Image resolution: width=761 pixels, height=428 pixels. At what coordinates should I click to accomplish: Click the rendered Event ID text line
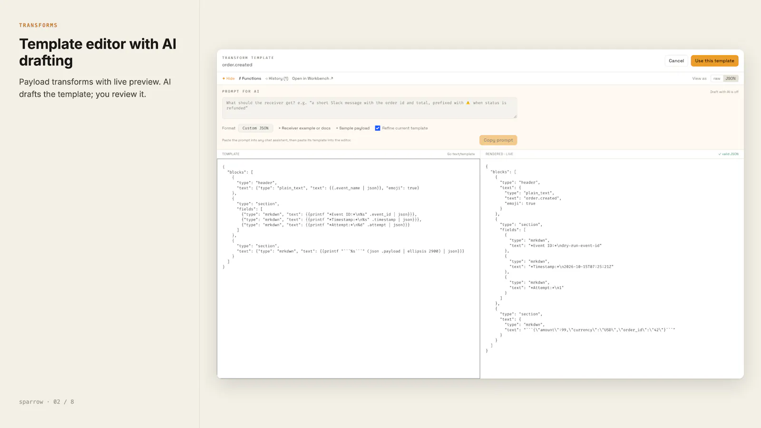coord(556,246)
